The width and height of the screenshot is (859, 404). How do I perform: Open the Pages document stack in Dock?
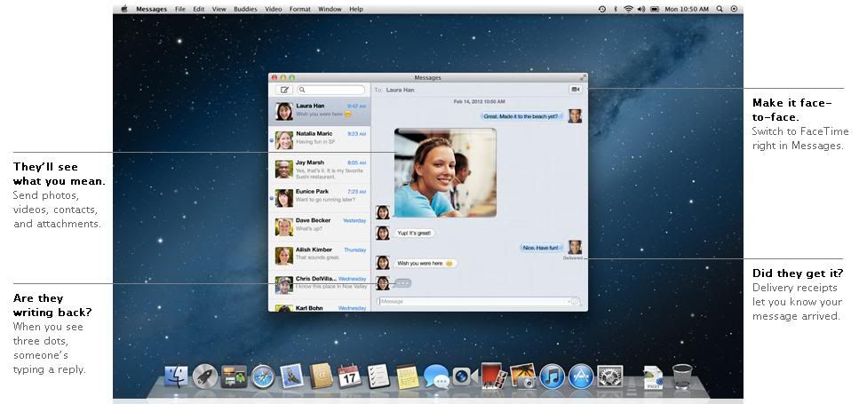point(653,377)
